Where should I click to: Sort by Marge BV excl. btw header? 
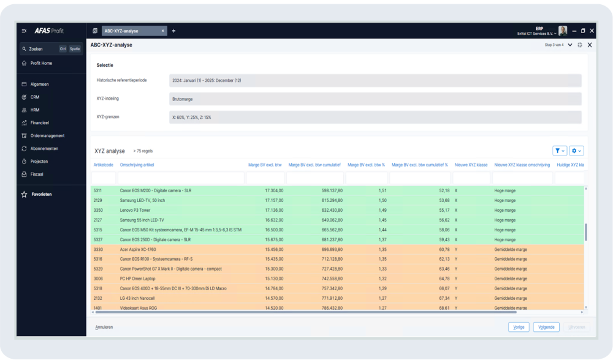coord(265,165)
